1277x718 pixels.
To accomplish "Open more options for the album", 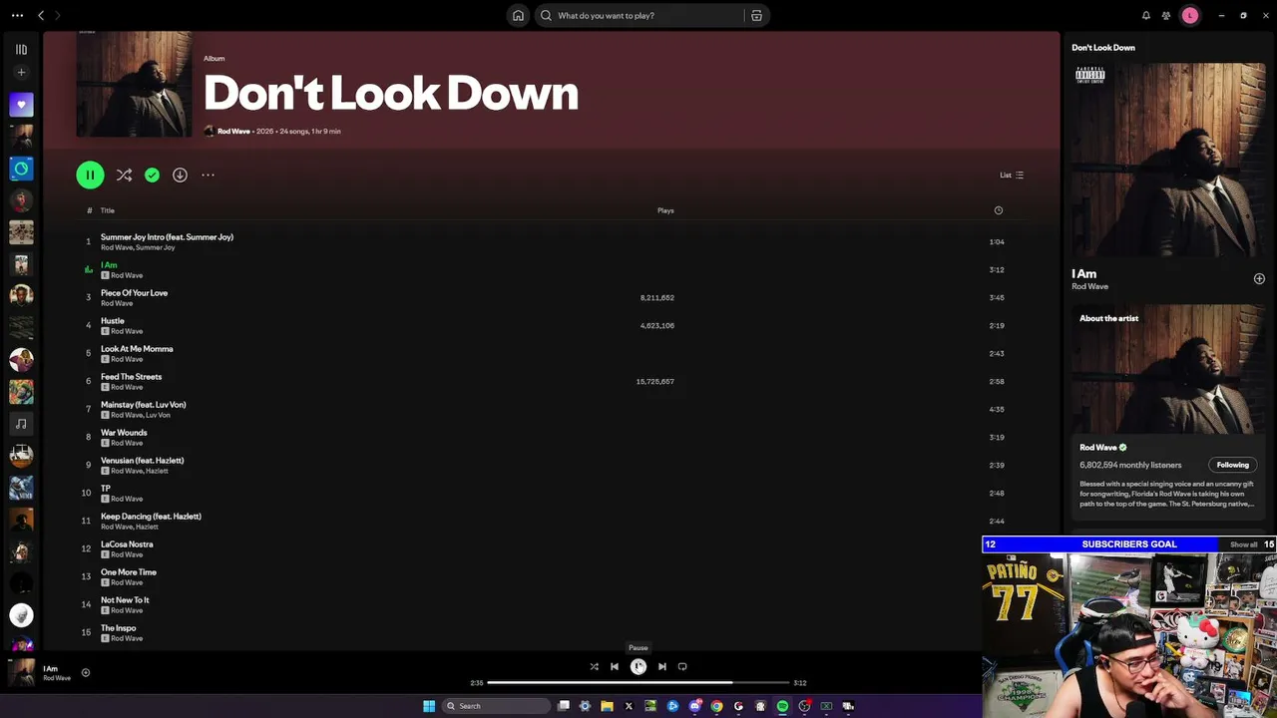I will pos(208,175).
